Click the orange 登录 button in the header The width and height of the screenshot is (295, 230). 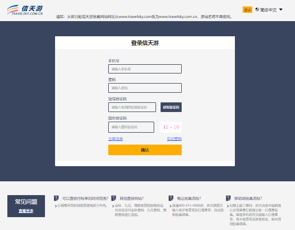(x=247, y=10)
